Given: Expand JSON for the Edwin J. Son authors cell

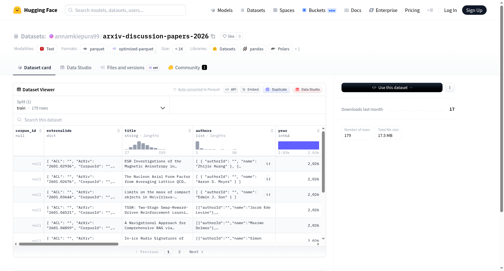Looking at the screenshot, I should pos(268,195).
